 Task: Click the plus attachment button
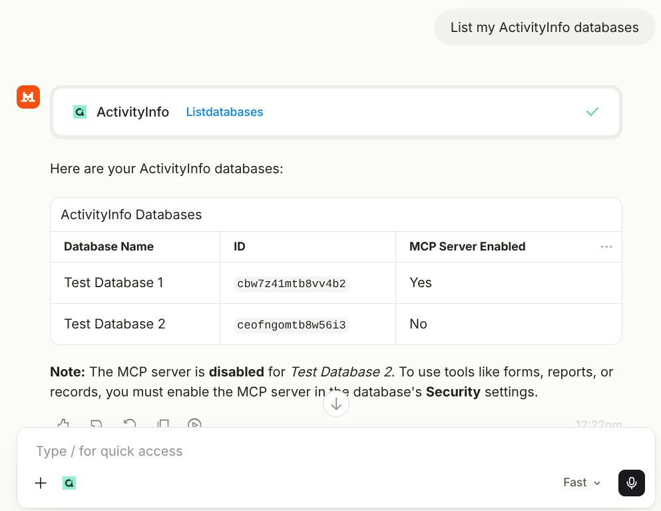coord(41,483)
